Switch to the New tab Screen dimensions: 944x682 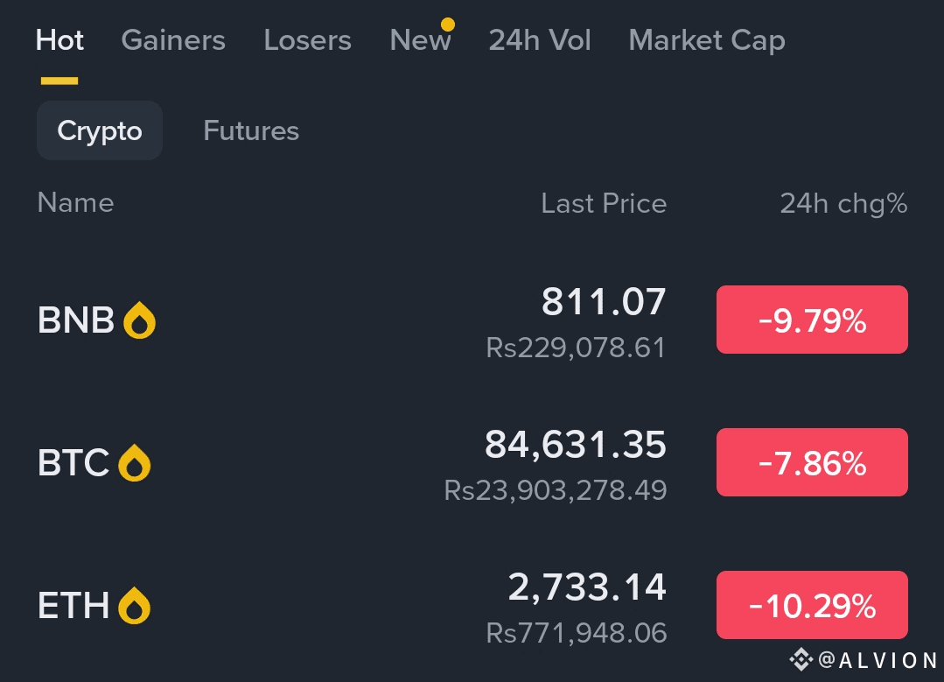coord(420,40)
